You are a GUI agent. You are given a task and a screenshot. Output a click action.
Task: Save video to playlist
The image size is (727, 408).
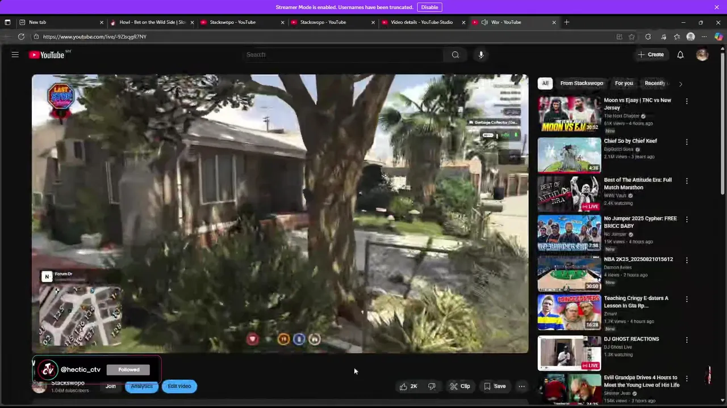click(x=495, y=386)
